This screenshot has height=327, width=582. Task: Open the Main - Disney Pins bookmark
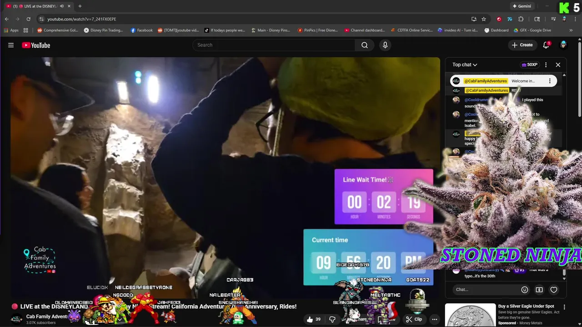[270, 30]
